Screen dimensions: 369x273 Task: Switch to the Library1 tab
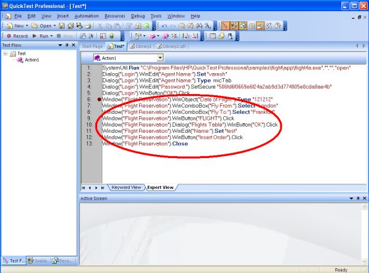[x=140, y=46]
